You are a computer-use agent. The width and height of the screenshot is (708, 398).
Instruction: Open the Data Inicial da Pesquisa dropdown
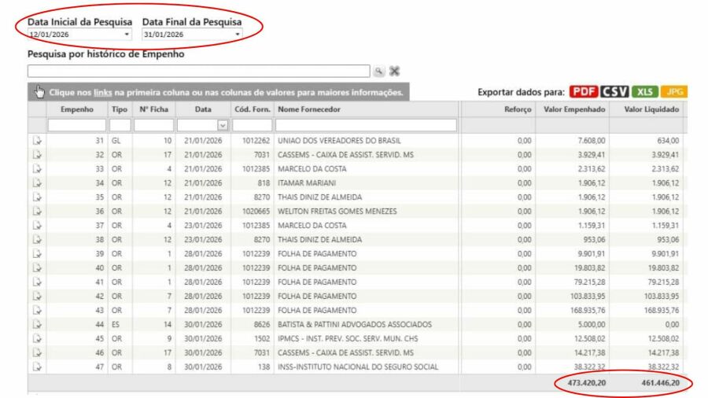(127, 35)
